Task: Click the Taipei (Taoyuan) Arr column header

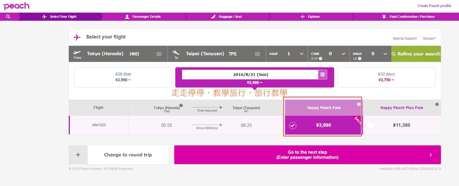Action: (246, 109)
